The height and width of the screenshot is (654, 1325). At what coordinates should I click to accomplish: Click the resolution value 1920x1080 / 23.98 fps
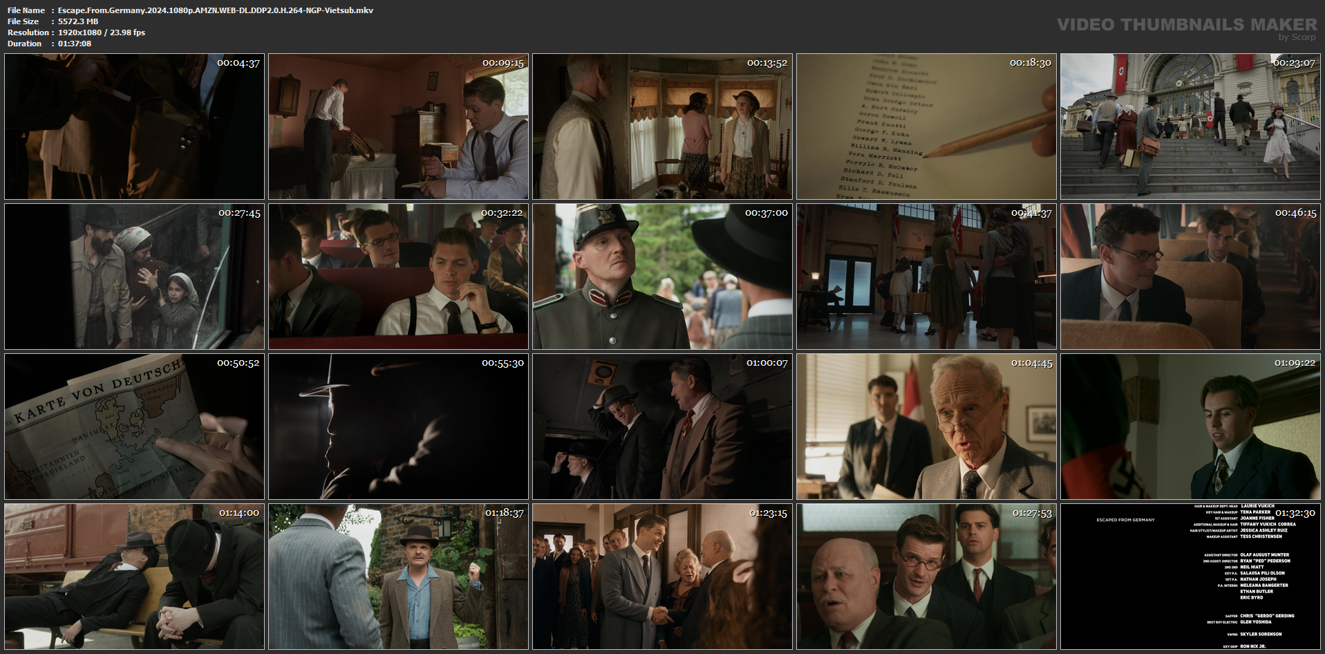(x=102, y=32)
